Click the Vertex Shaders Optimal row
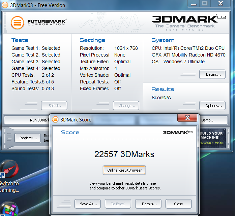The height and width of the screenshot is (216, 235). coord(105,75)
